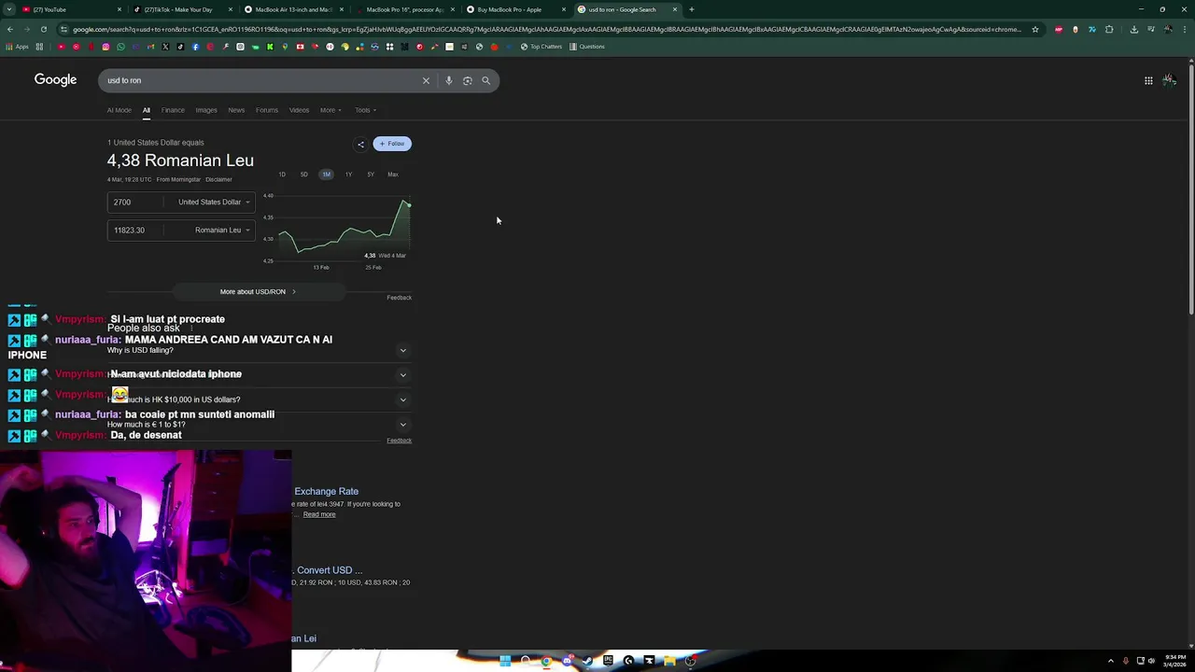This screenshot has height=672, width=1195.
Task: Click Feedback below the currency chart
Action: coord(399,298)
